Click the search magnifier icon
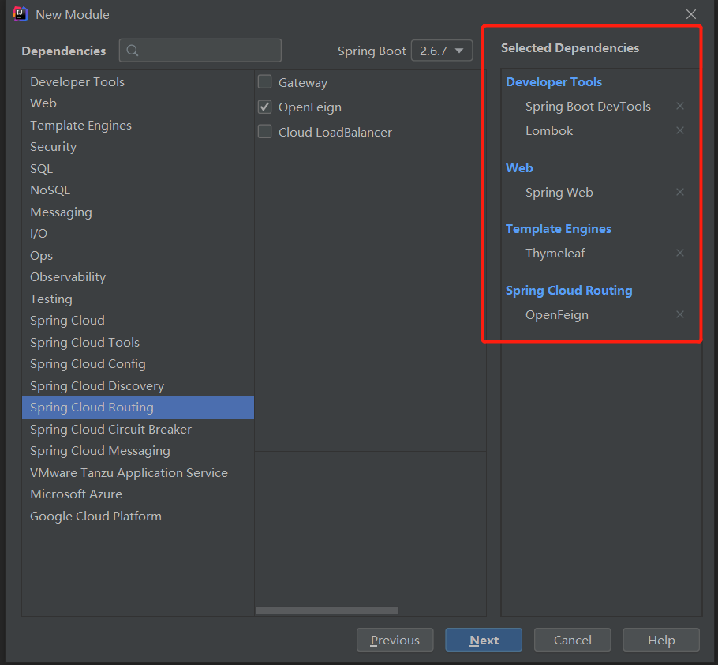This screenshot has width=718, height=665. pyautogui.click(x=133, y=51)
